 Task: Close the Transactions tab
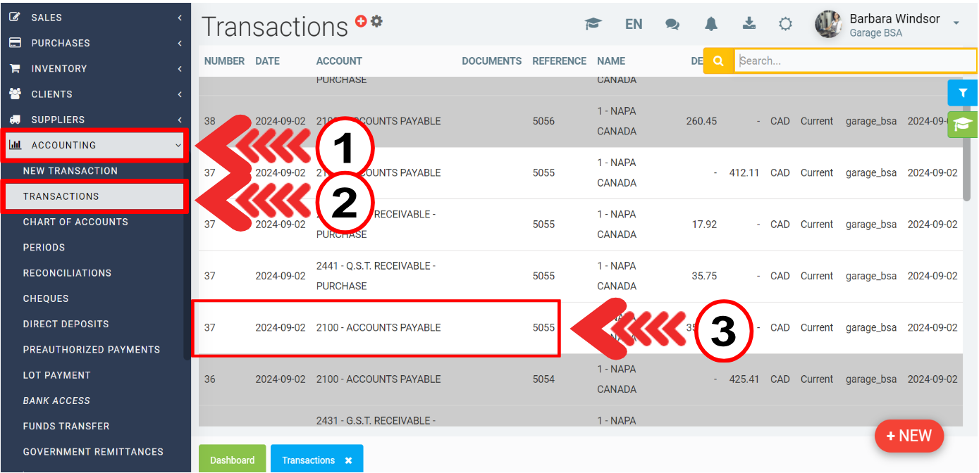348,460
